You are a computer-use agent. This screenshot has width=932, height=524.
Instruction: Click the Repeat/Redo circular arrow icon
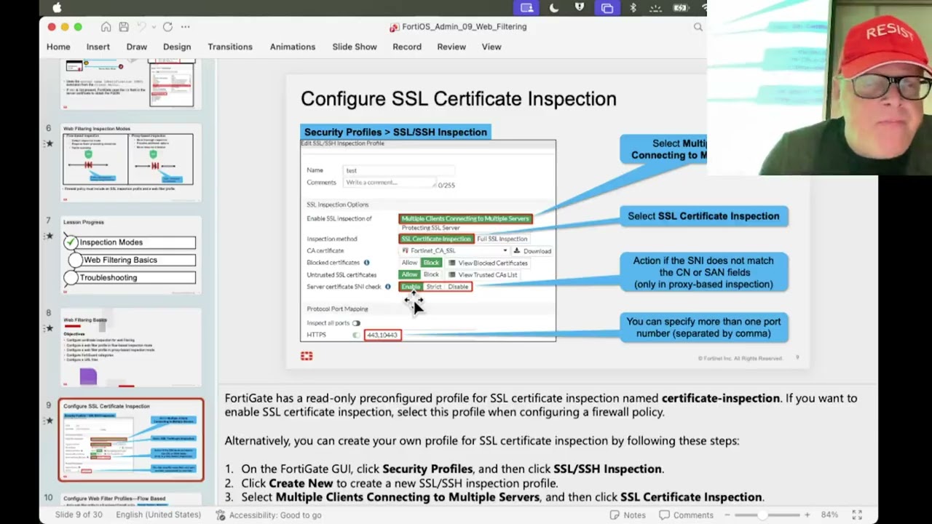[x=167, y=27]
